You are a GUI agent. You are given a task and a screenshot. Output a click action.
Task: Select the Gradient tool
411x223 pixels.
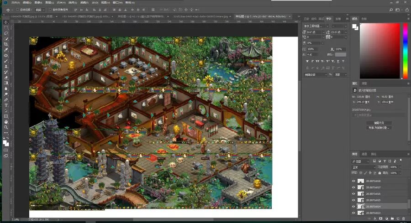click(x=6, y=83)
